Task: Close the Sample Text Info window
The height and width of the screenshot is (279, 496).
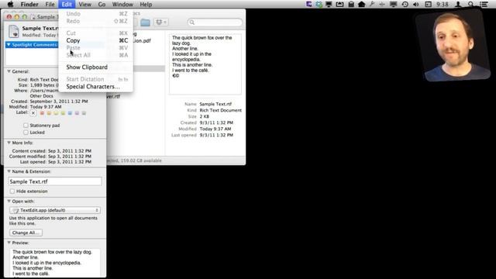Action: pos(9,17)
